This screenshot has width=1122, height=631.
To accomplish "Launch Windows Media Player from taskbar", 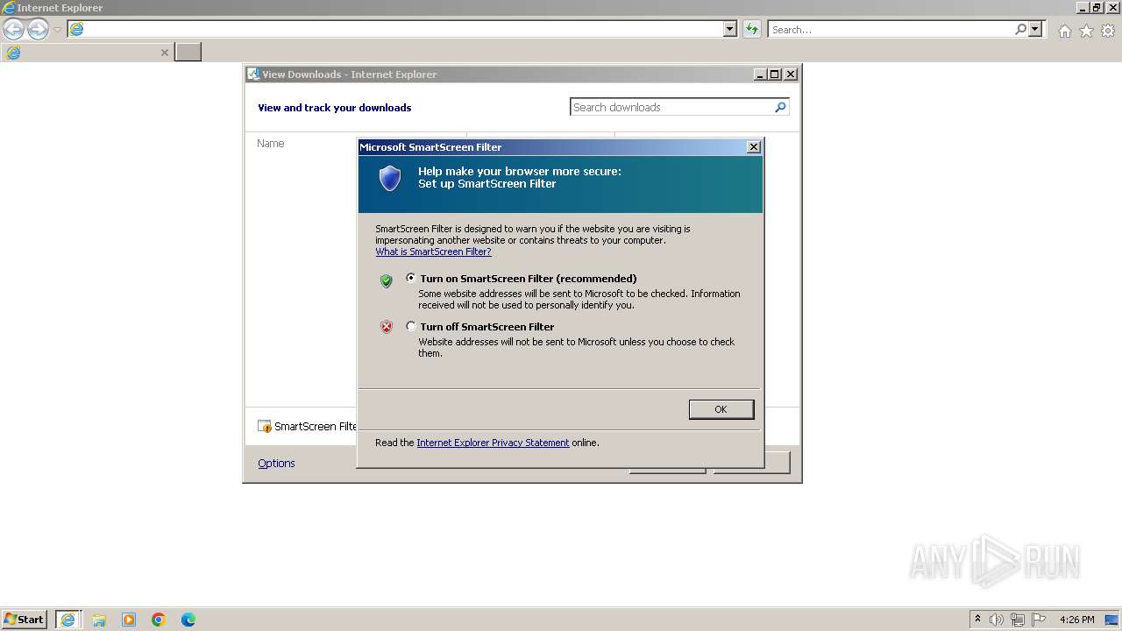I will [x=129, y=620].
